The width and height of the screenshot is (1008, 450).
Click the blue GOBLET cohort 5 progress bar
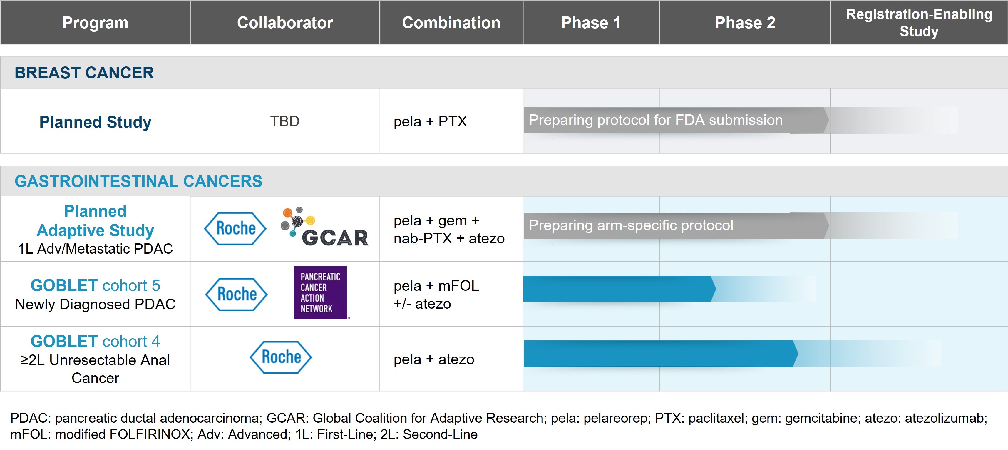coord(618,289)
